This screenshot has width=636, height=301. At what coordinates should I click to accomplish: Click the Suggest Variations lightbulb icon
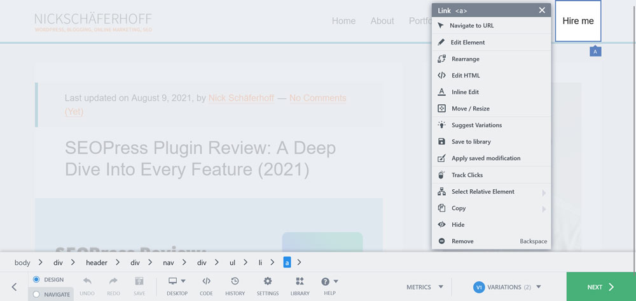tap(442, 124)
